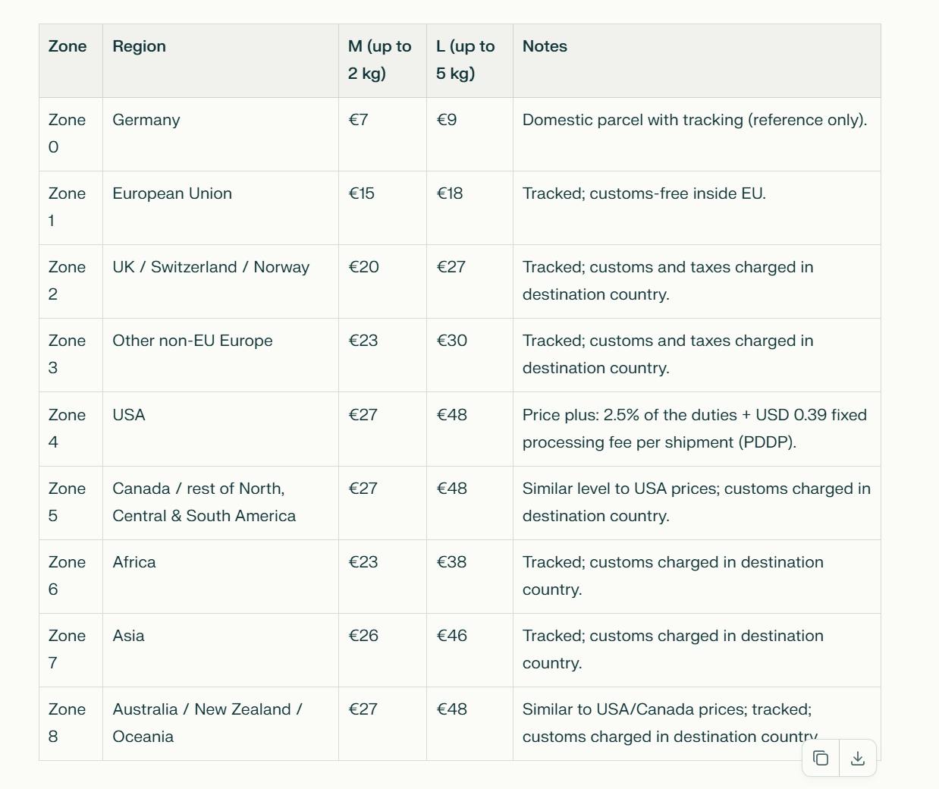The height and width of the screenshot is (789, 939).
Task: Click the Region column header
Action: 139,46
